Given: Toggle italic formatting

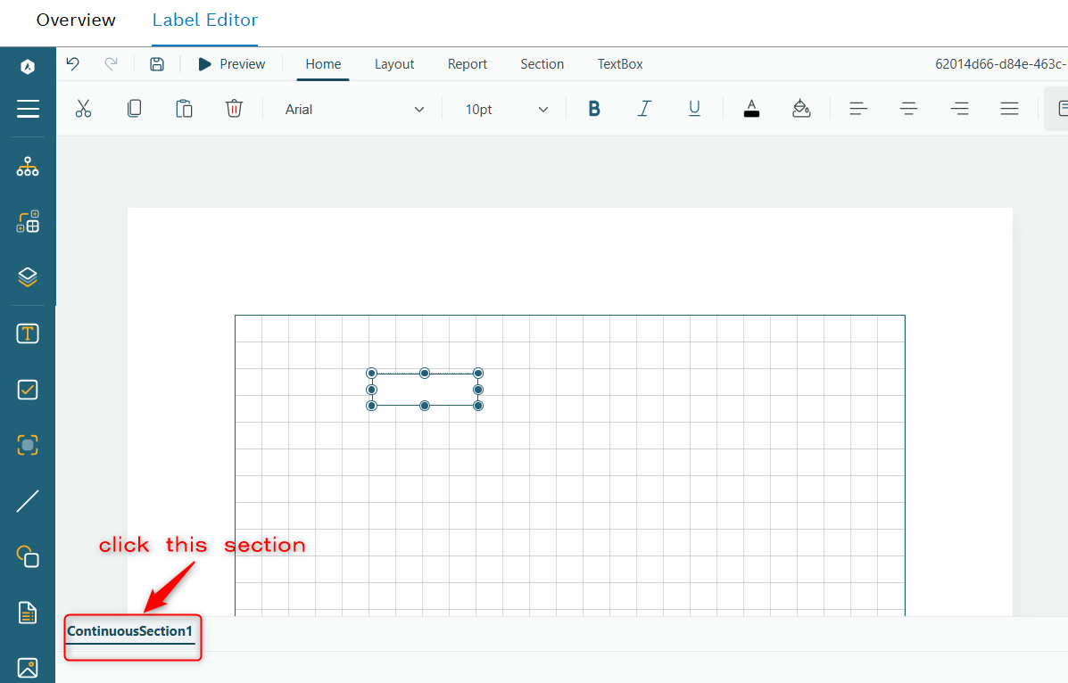Looking at the screenshot, I should point(644,109).
